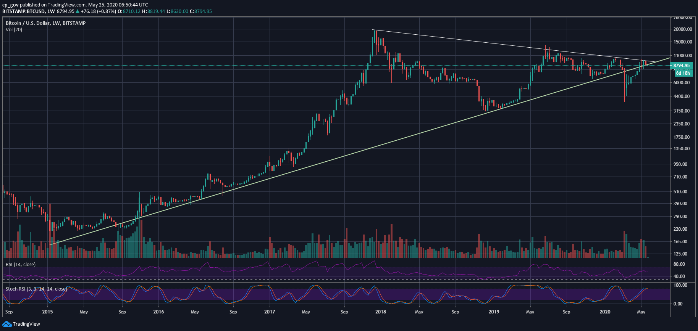The height and width of the screenshot is (331, 698).
Task: Click the 2016 label on time axis
Action: point(158,312)
